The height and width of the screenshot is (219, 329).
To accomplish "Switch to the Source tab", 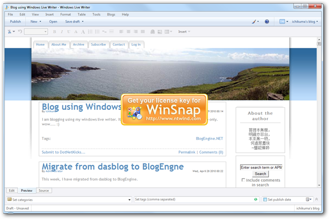I will tap(44, 190).
